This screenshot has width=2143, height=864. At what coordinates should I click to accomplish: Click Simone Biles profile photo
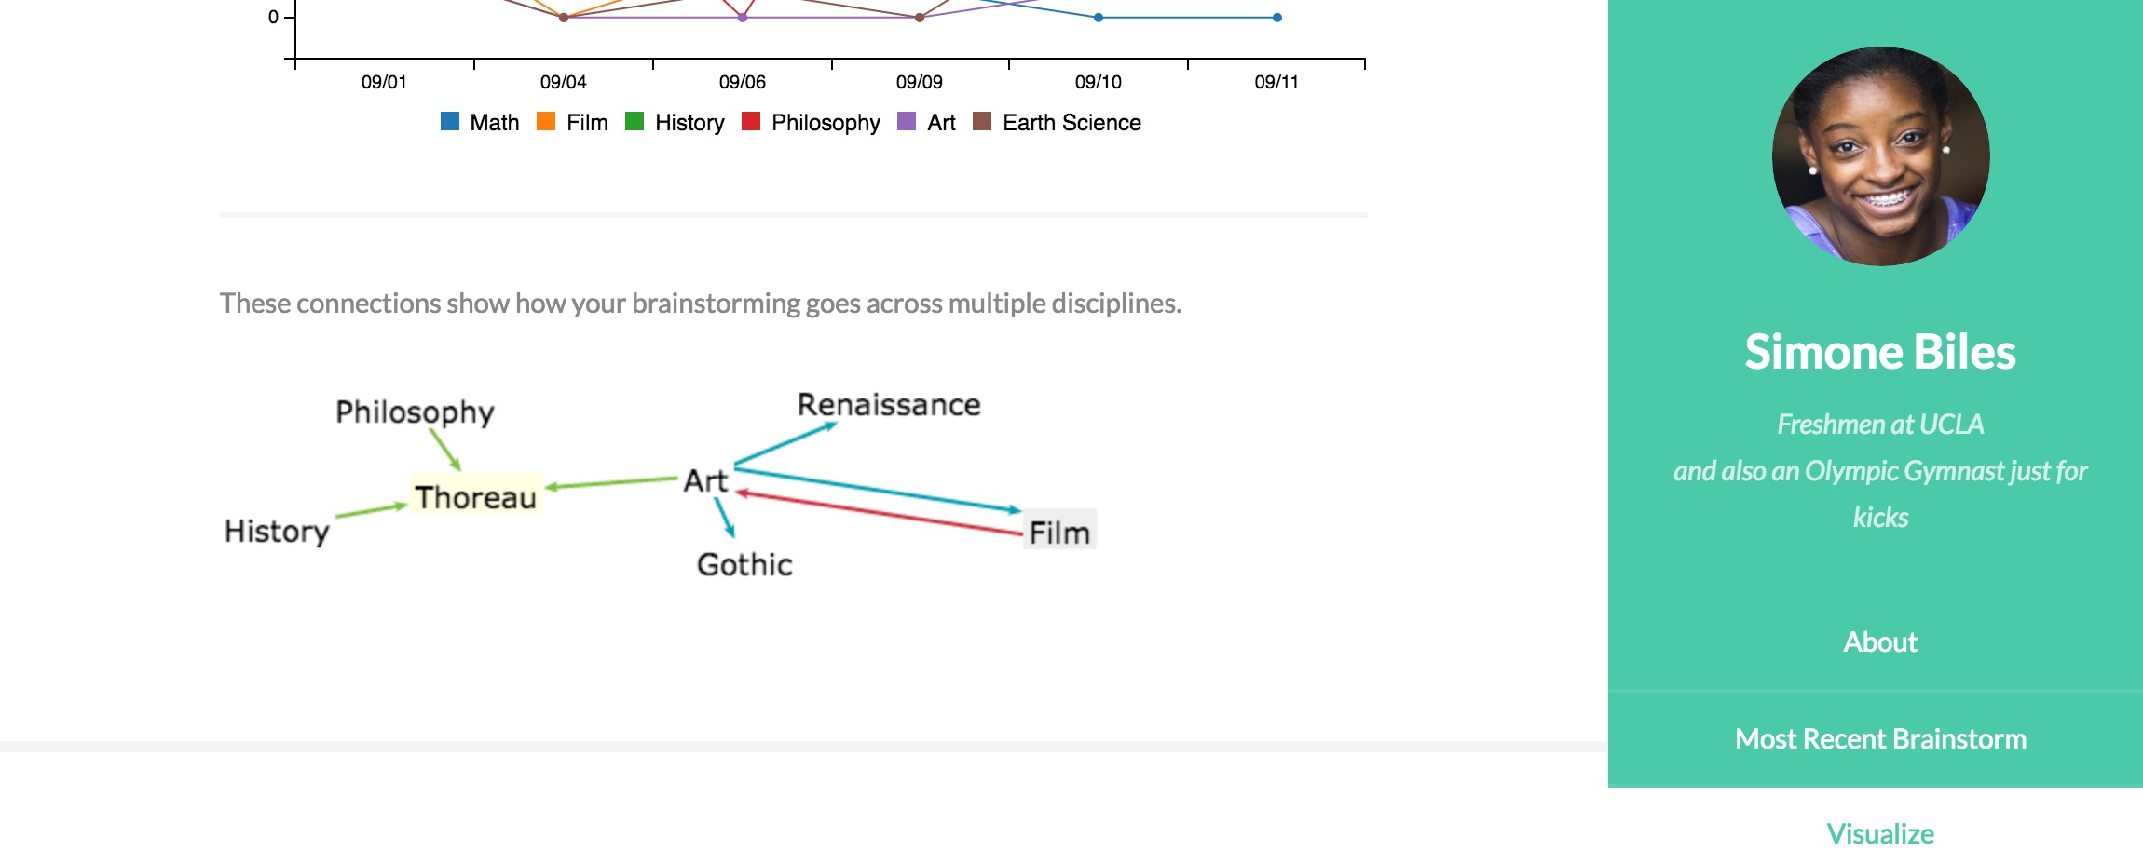coord(1880,156)
